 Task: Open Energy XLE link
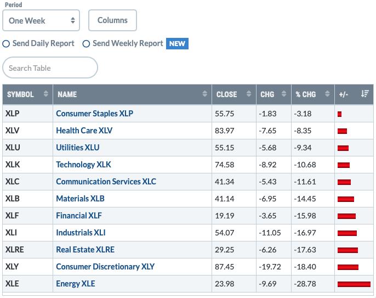[76, 284]
